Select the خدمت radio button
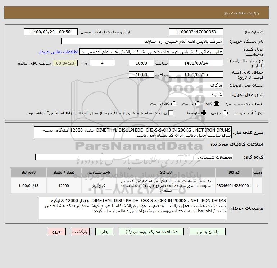 click(x=198, y=104)
